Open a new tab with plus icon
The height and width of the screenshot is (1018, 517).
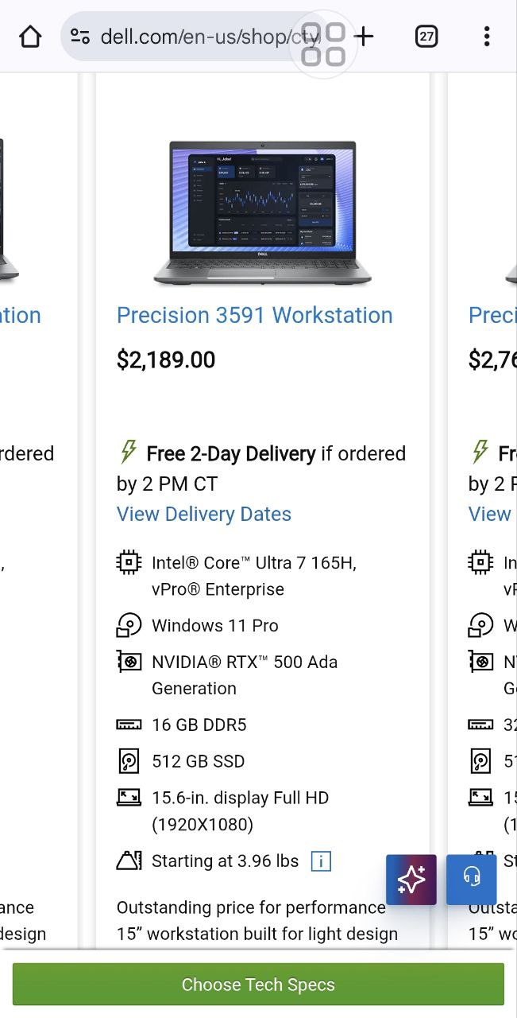364,36
